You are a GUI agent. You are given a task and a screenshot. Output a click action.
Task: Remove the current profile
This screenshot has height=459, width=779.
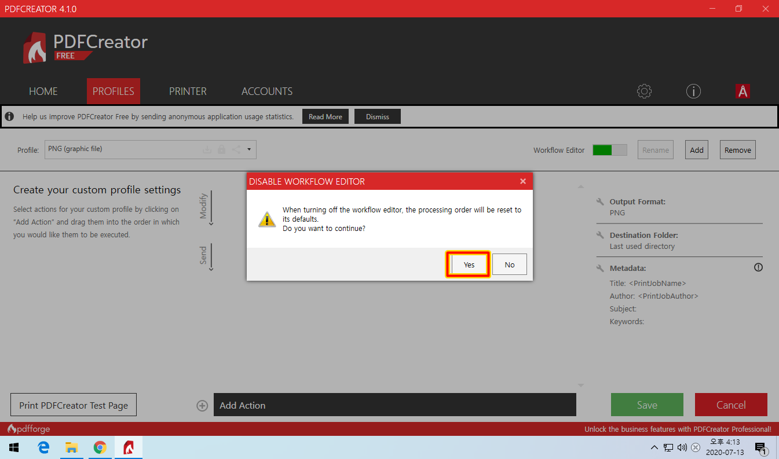click(738, 150)
